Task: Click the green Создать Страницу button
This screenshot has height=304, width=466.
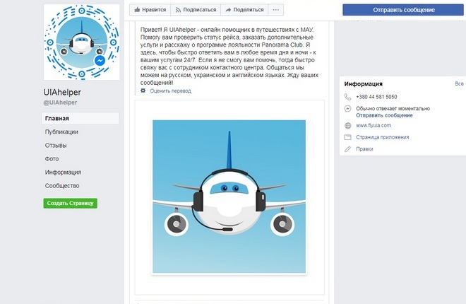Action: tap(70, 203)
